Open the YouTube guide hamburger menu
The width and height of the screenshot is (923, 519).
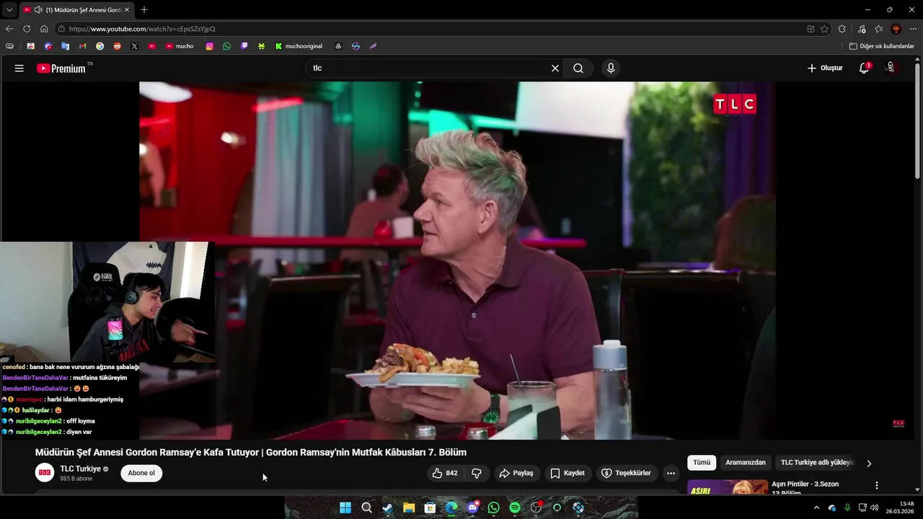19,68
